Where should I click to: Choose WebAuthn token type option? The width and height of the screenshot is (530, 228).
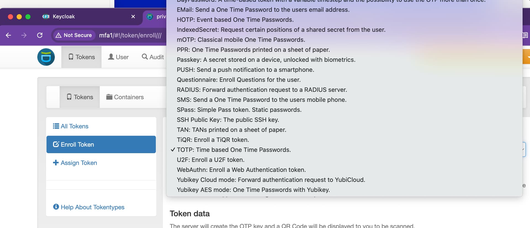pyautogui.click(x=241, y=170)
